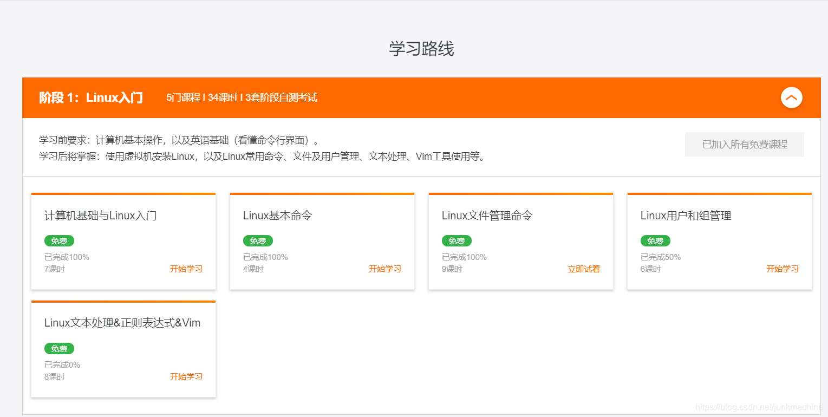Click the 免费 badge on the Linux基本命令 card

click(258, 240)
